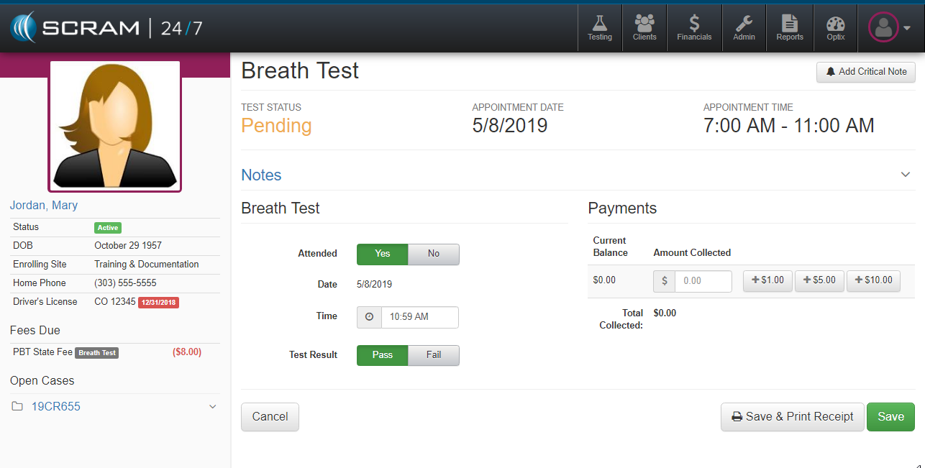Viewport: 925px width, 468px height.
Task: Click the user profile avatar icon
Action: tap(883, 28)
